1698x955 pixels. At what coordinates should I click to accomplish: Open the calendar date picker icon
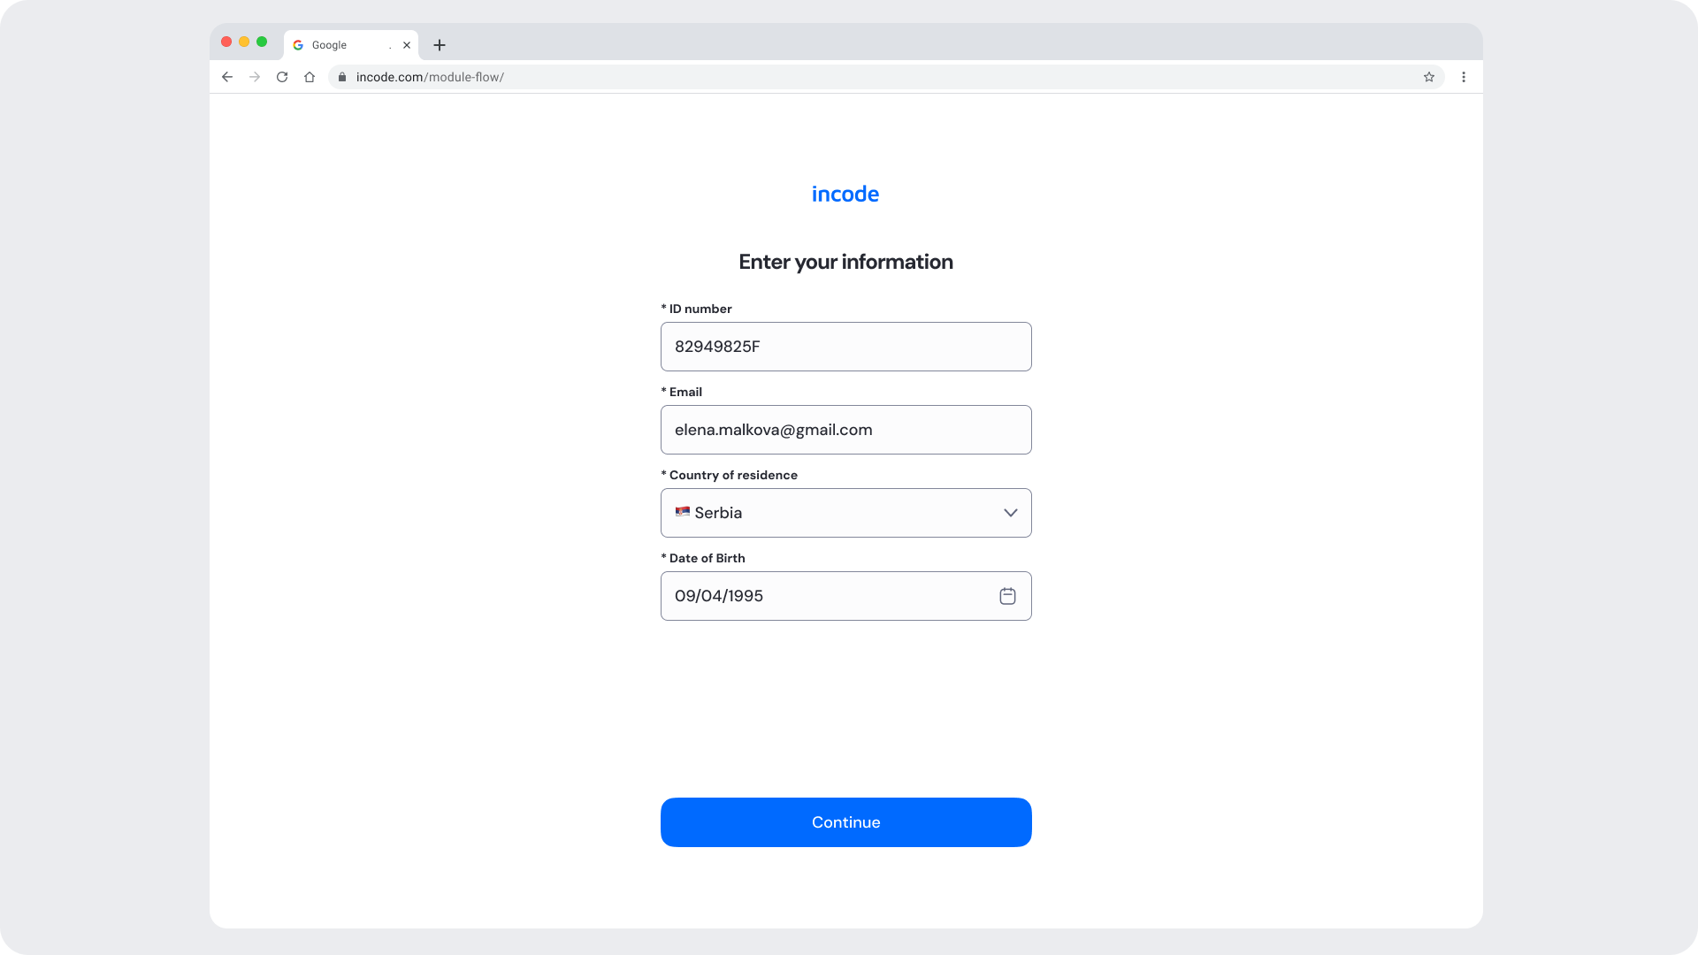click(x=1007, y=596)
